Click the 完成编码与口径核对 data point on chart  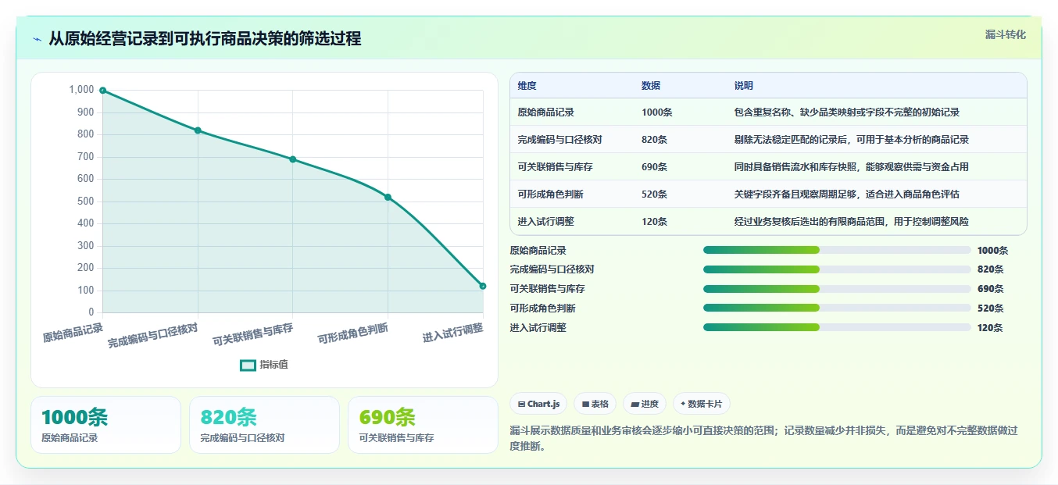[x=198, y=130]
